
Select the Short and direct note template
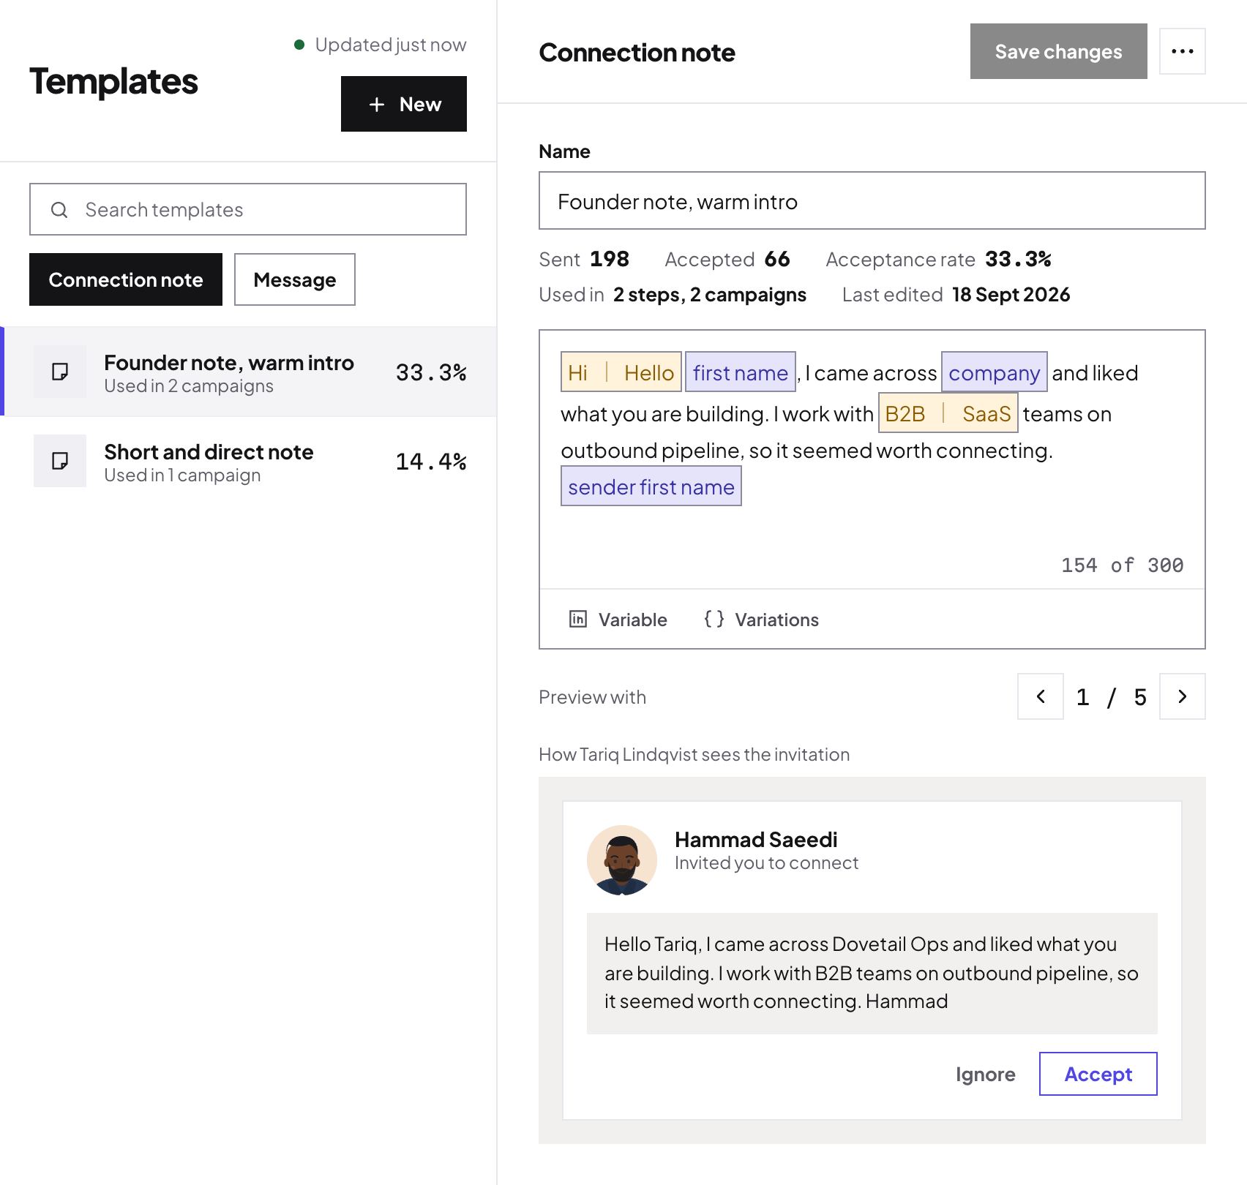249,461
